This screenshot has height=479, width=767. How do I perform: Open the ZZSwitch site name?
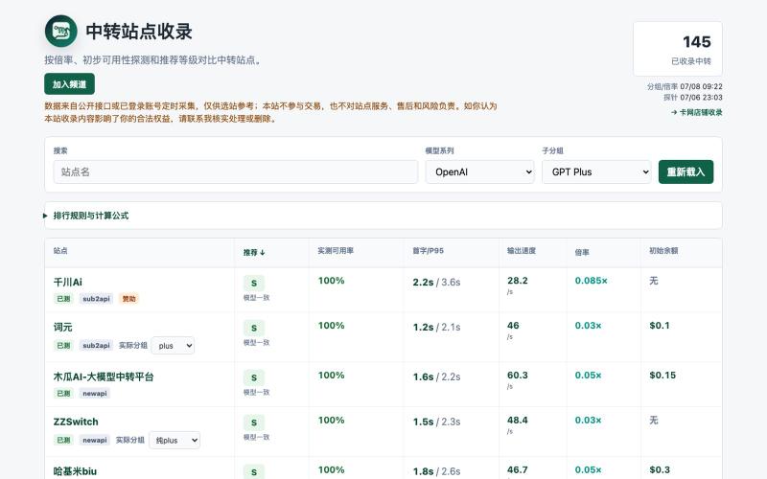[76, 422]
